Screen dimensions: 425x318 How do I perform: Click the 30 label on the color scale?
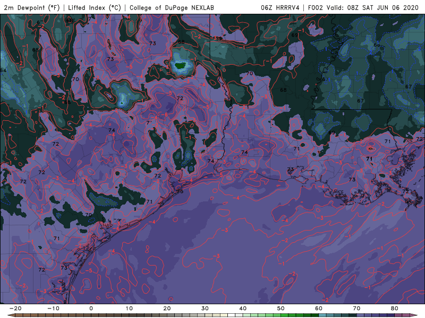point(205,308)
